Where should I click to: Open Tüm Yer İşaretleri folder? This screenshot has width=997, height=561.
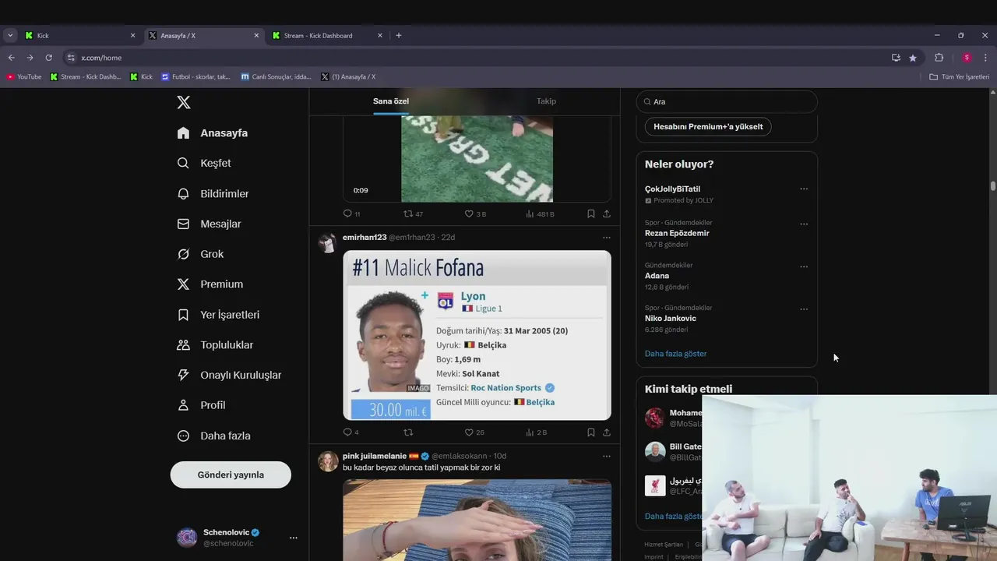[960, 77]
